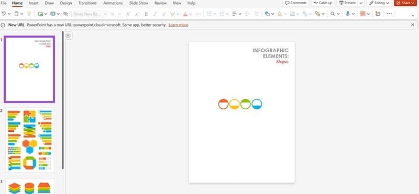Expand ribbon display options chevron
419x194 pixels.
413,16
